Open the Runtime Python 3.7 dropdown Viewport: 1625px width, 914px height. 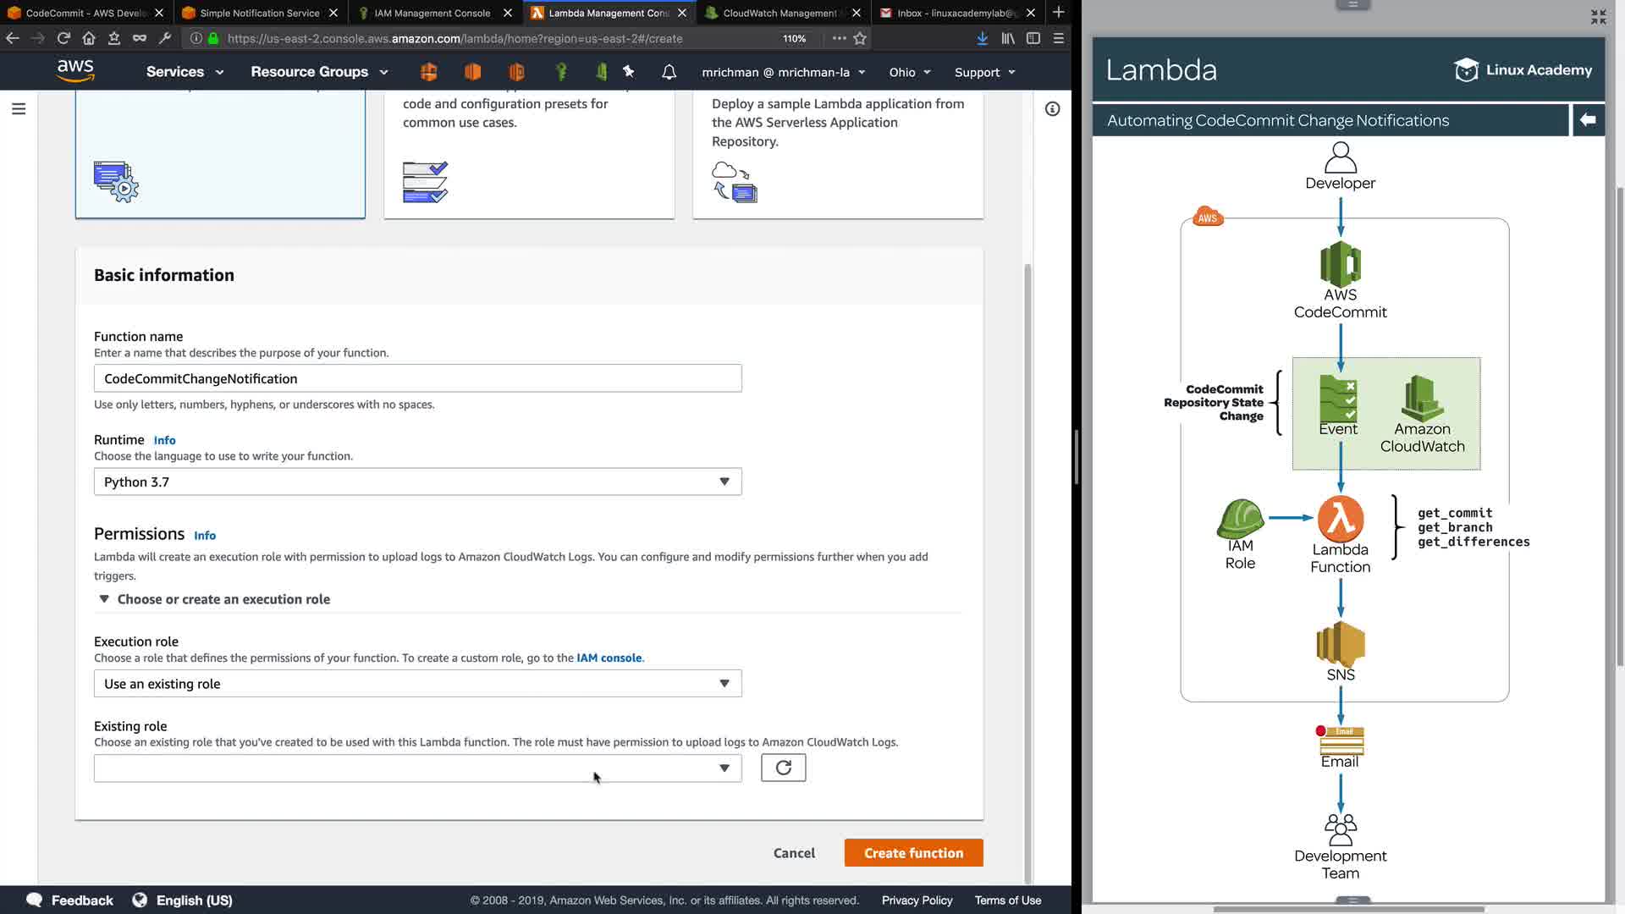[x=417, y=482]
